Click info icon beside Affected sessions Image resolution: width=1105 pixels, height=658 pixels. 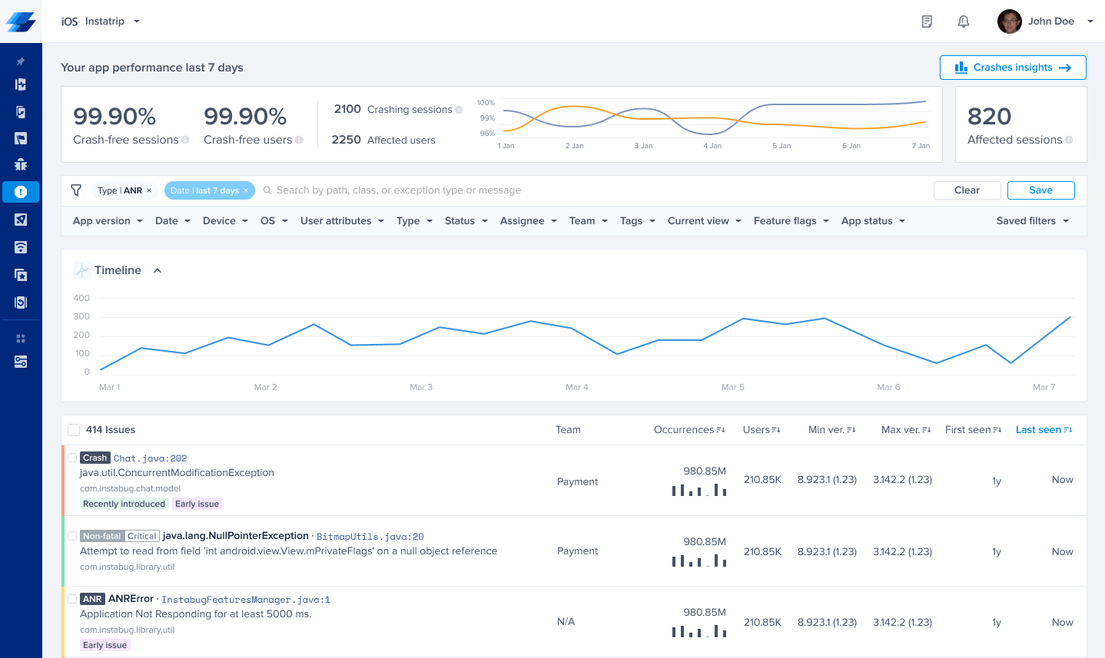pos(1069,140)
